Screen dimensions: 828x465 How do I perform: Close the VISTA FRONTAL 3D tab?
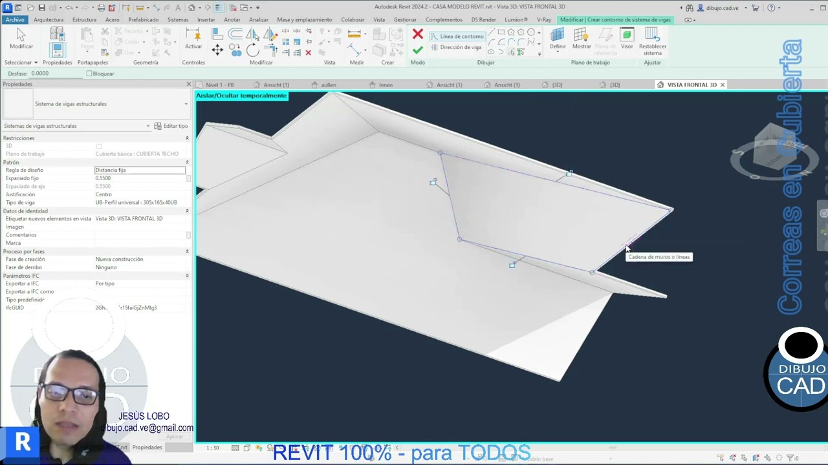723,85
